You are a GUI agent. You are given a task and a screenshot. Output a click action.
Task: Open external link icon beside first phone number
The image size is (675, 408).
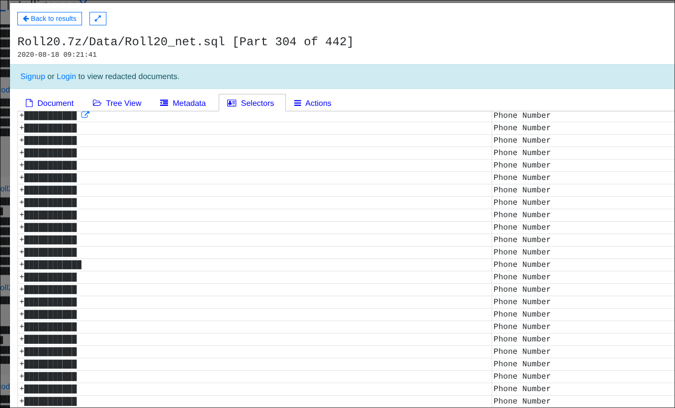[85, 115]
